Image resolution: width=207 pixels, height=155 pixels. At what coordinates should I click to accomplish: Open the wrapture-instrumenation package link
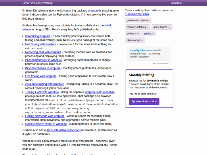99,92
